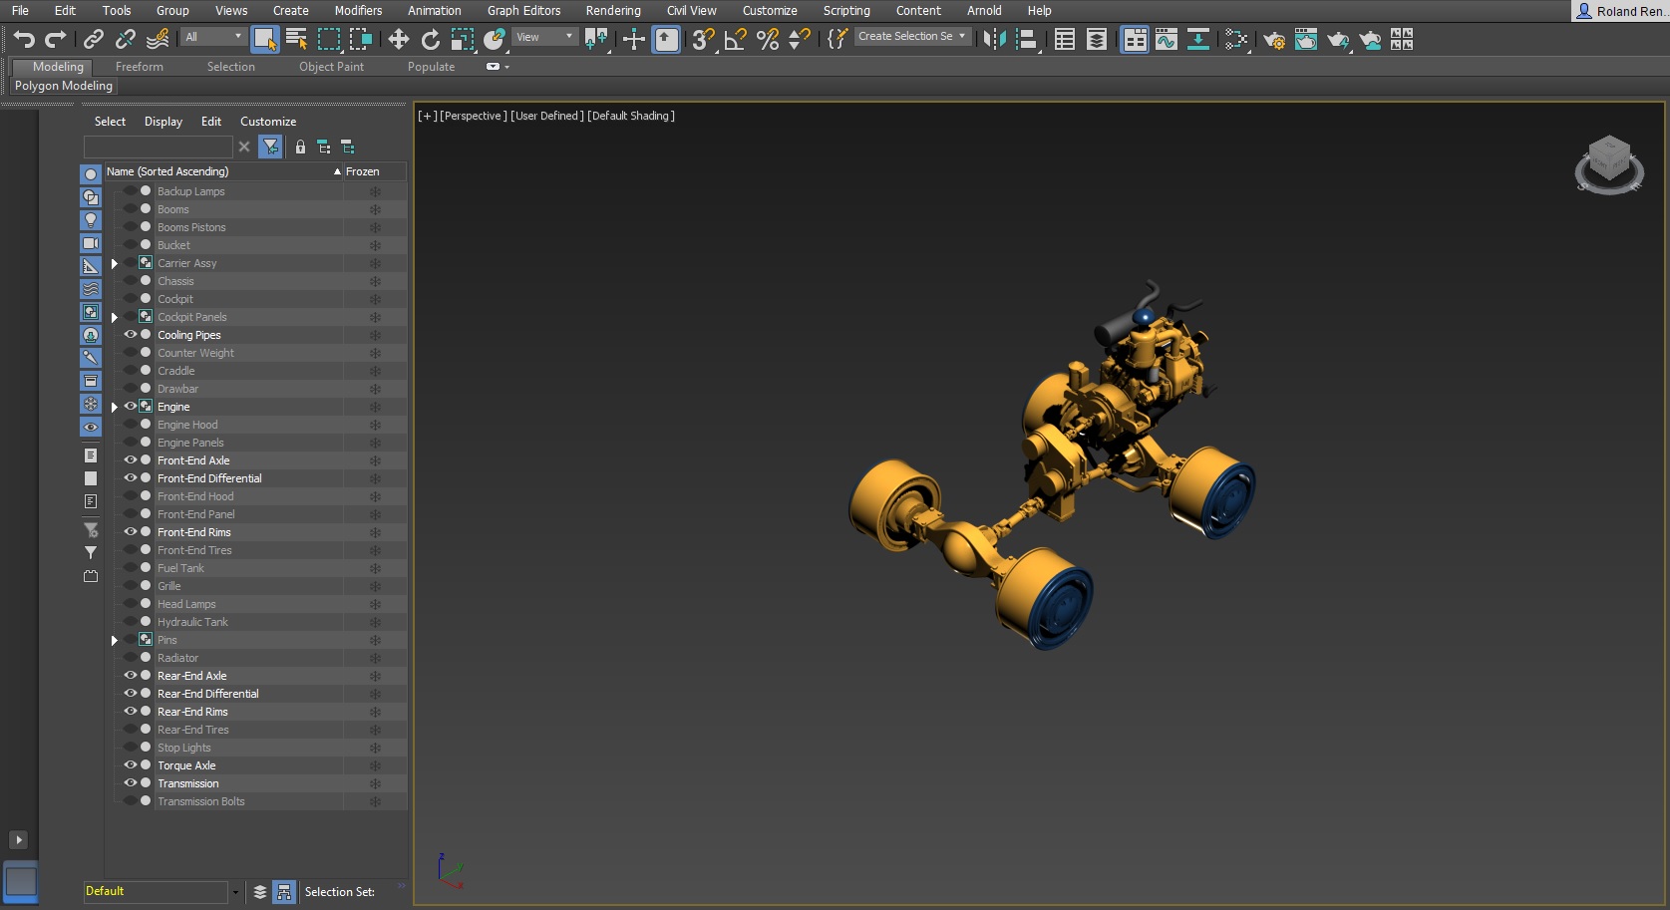Click the Select and Rotate tool
Screen dimensions: 1670x910
pos(430,39)
